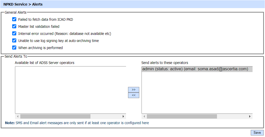This screenshot has height=137, width=265.
Task: Click left scroll arrow of available operators list
Action: click(x=18, y=117)
